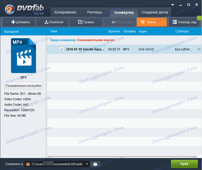The width and height of the screenshot is (202, 170).
Task: Uncheck the Suicide Squad video checkbox
Action: coord(62,49)
